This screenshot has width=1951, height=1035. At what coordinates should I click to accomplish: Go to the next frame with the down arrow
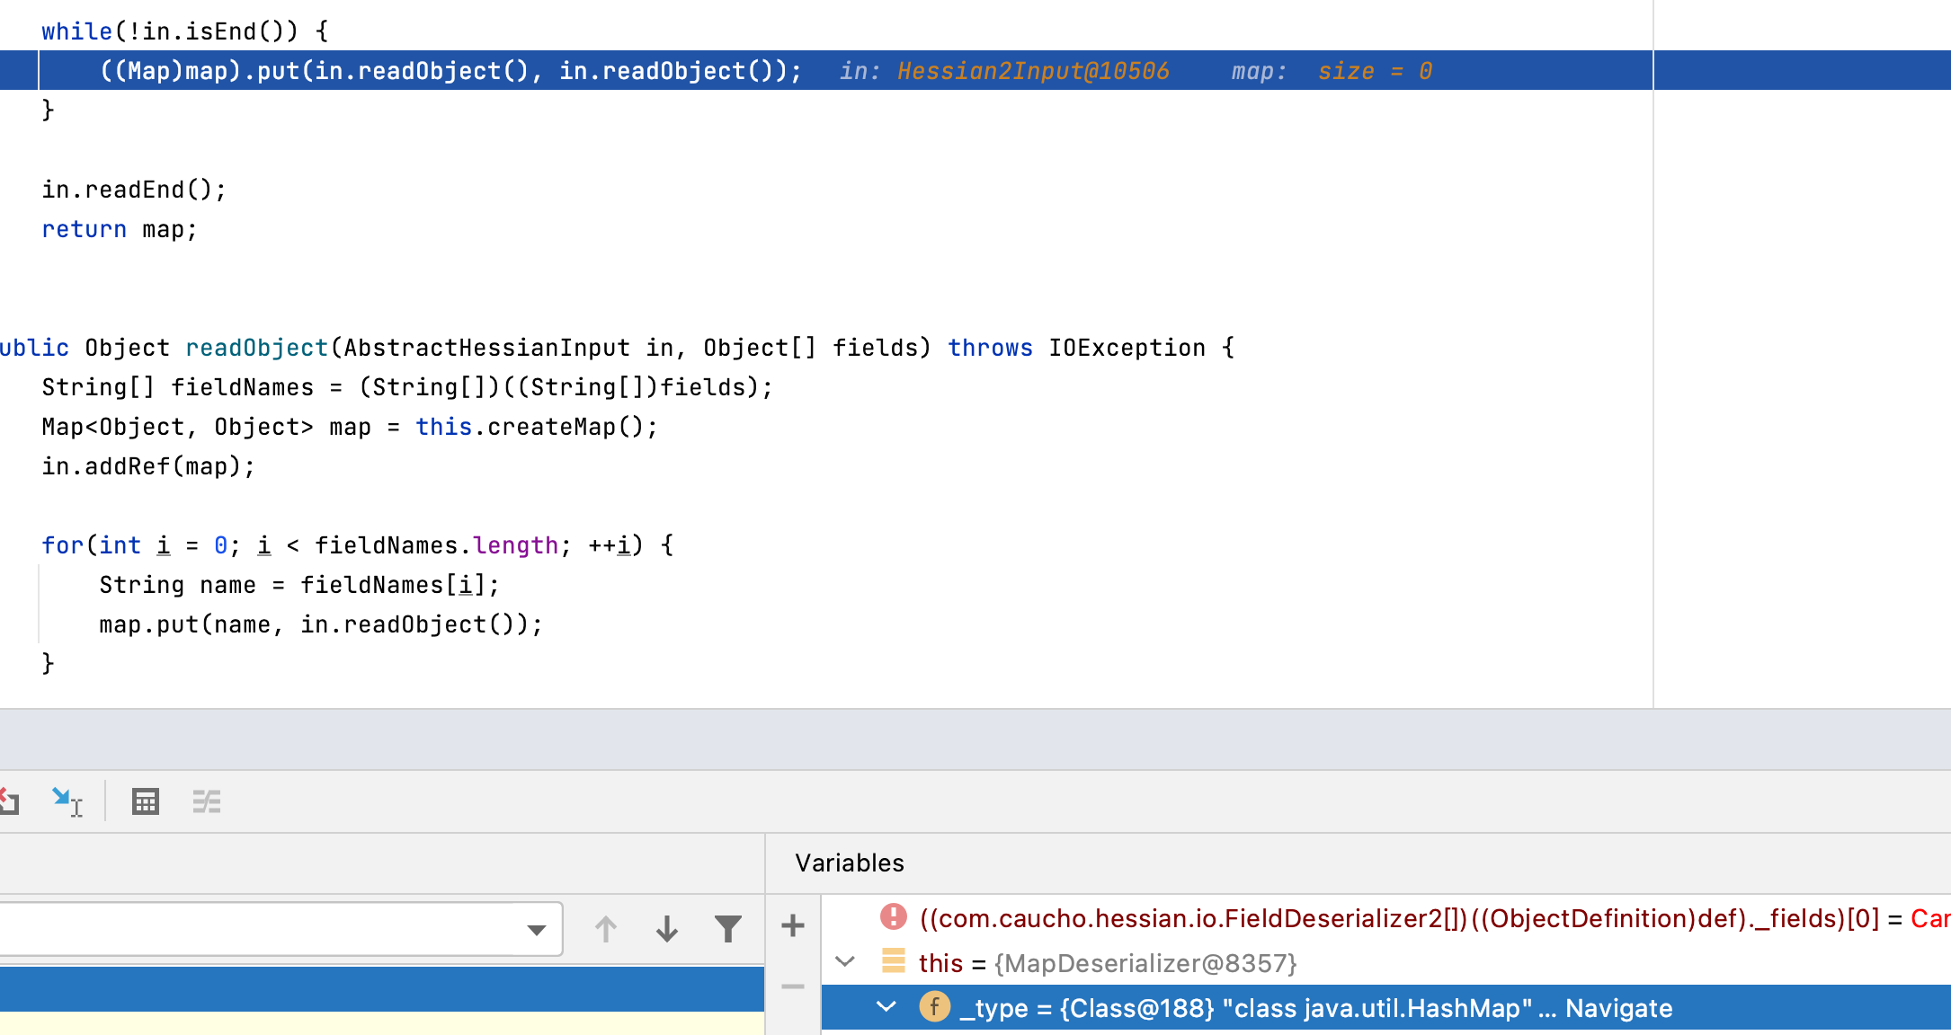666,928
